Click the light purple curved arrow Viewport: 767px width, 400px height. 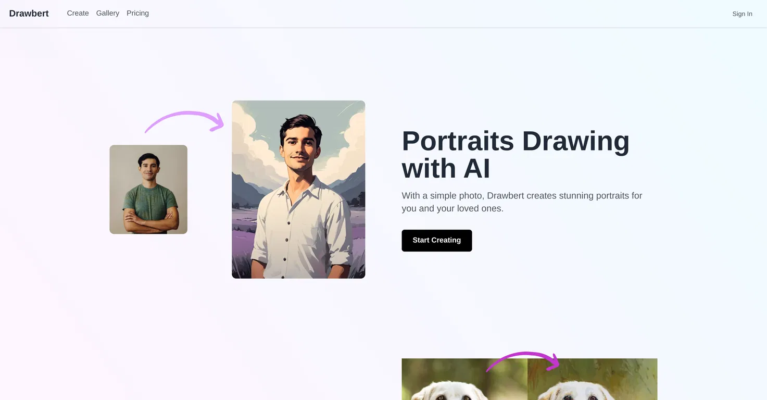tap(184, 122)
